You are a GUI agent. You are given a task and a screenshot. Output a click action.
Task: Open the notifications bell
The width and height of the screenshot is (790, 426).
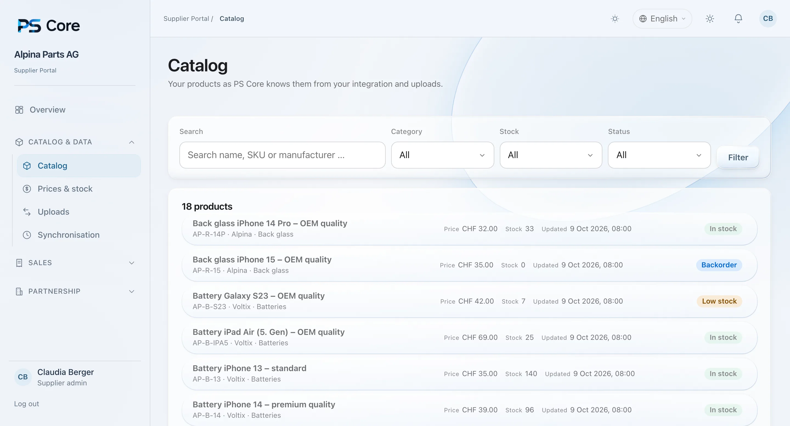point(738,19)
